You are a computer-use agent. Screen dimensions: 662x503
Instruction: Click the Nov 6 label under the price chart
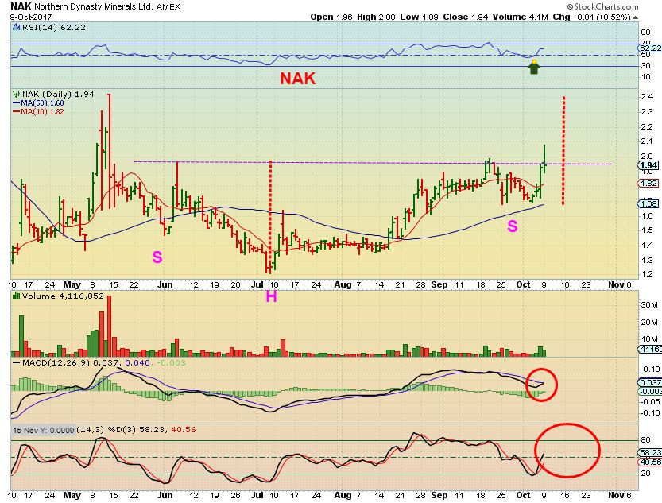(x=620, y=284)
